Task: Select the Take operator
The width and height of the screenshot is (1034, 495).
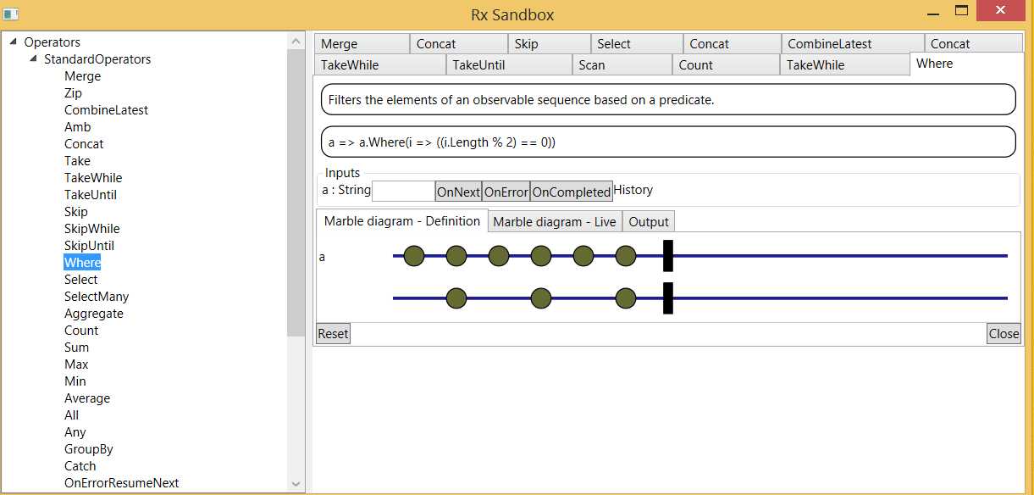Action: pos(77,161)
